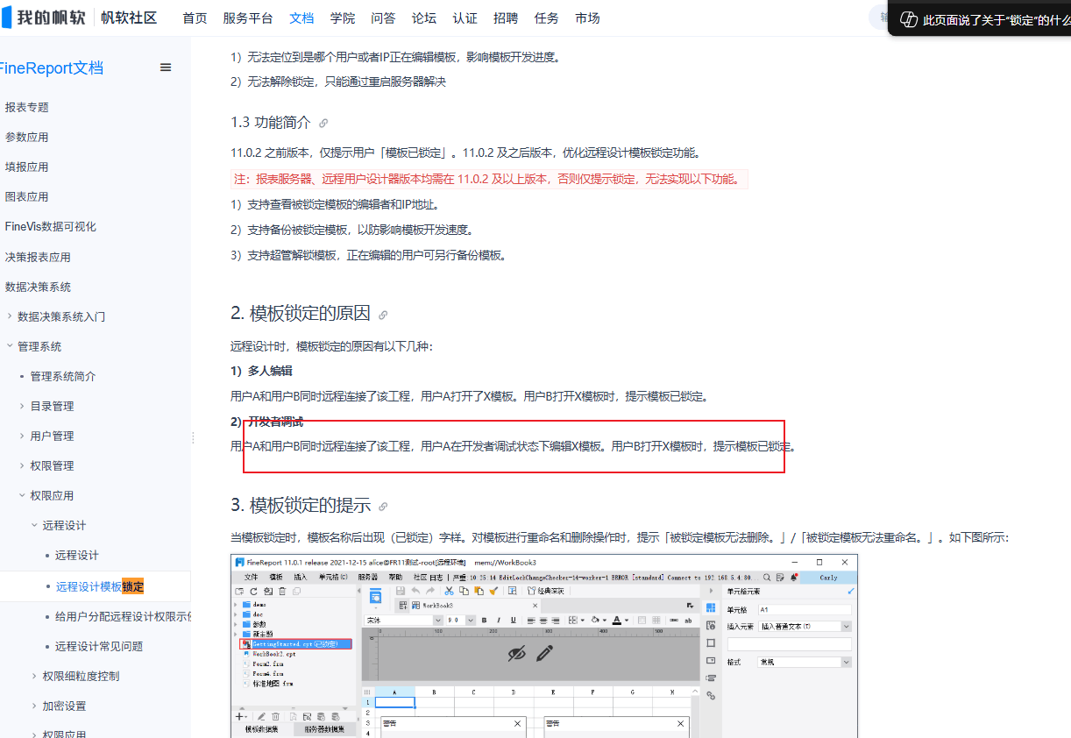Image resolution: width=1071 pixels, height=738 pixels.
Task: Open 学院 from the top navigation
Action: tap(343, 18)
